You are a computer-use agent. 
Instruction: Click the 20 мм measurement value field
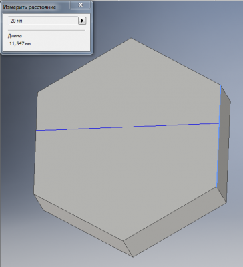(43, 21)
